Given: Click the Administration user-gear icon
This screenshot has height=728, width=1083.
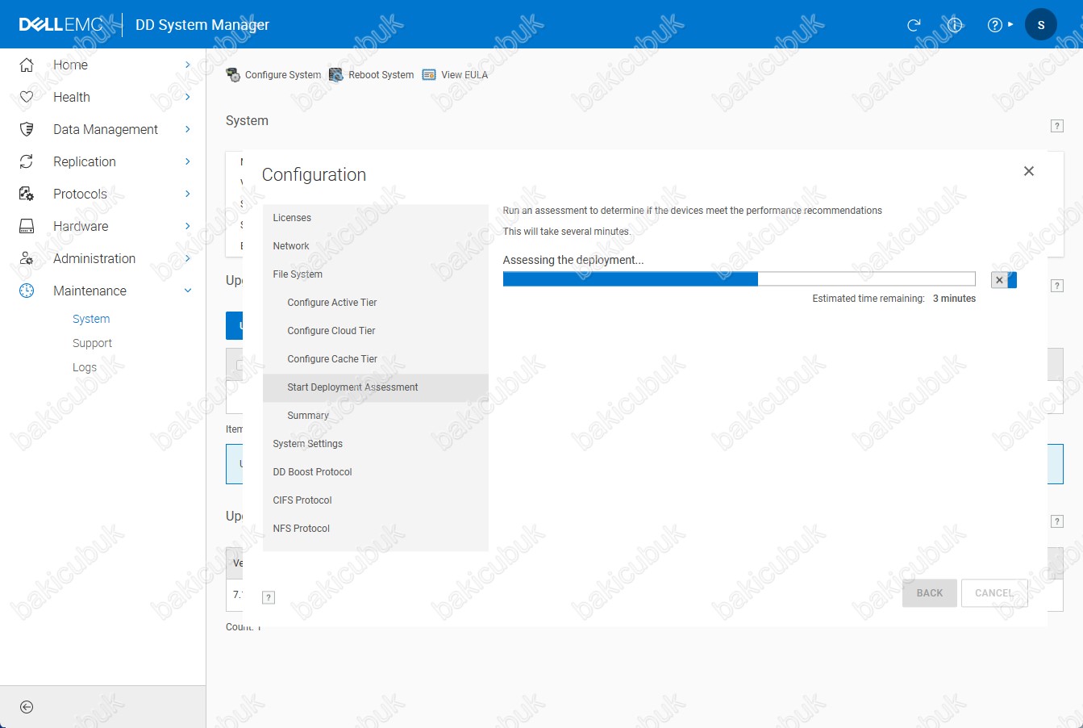Looking at the screenshot, I should tap(27, 258).
